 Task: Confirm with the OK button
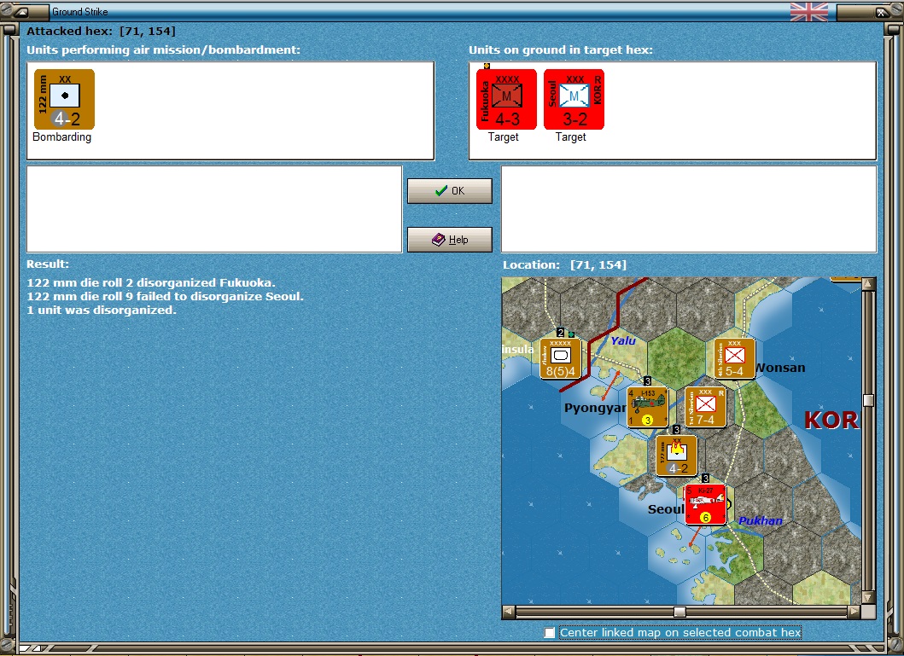[450, 190]
